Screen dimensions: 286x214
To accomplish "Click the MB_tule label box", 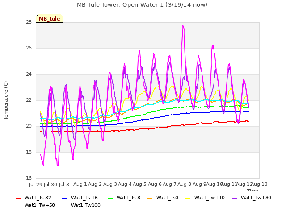I will pyautogui.click(x=50, y=18).
